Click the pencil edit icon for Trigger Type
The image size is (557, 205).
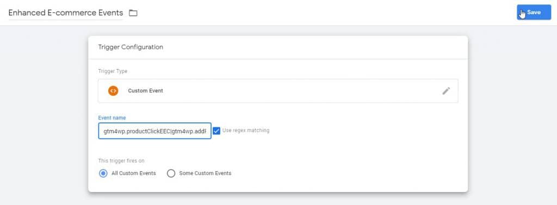click(x=446, y=91)
